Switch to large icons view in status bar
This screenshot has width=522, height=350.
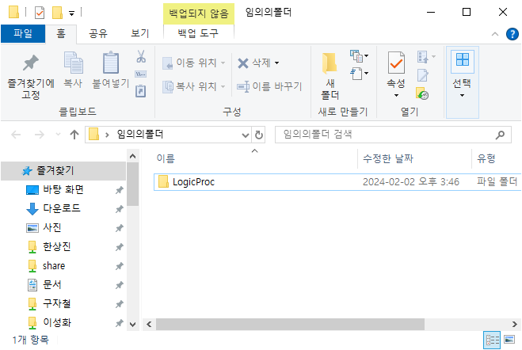pos(508,340)
